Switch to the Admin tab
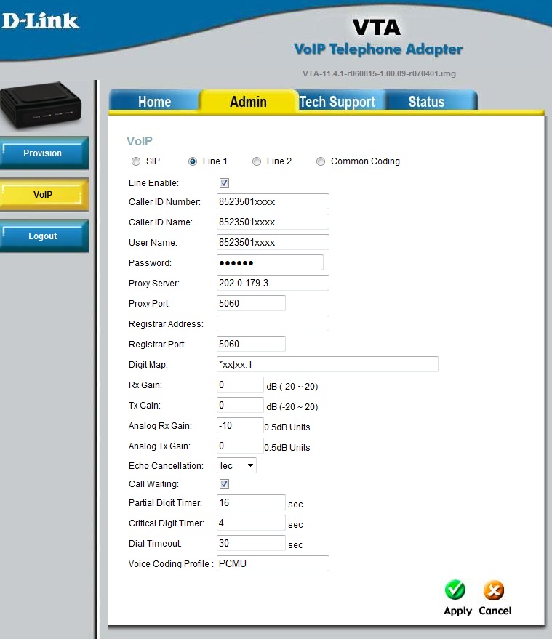 pyautogui.click(x=248, y=101)
